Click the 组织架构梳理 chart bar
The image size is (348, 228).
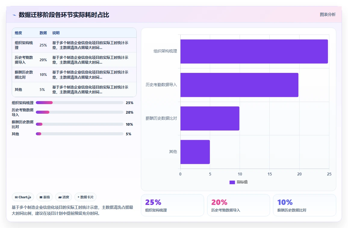254,52
